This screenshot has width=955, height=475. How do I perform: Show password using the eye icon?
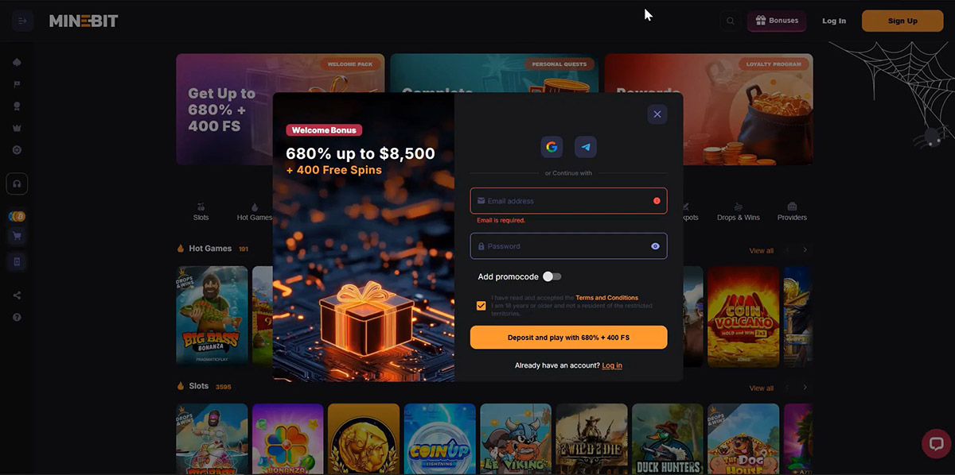click(655, 246)
